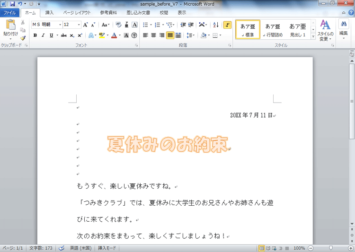355x252 pixels.
Task: Click the Asian layout icon
Action: click(x=203, y=25)
